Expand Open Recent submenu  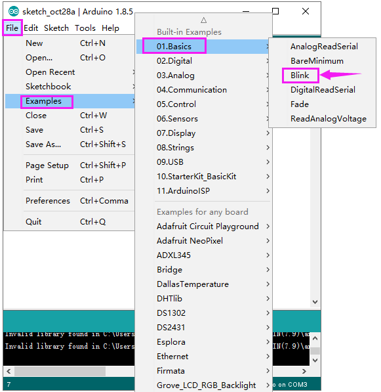click(70, 72)
